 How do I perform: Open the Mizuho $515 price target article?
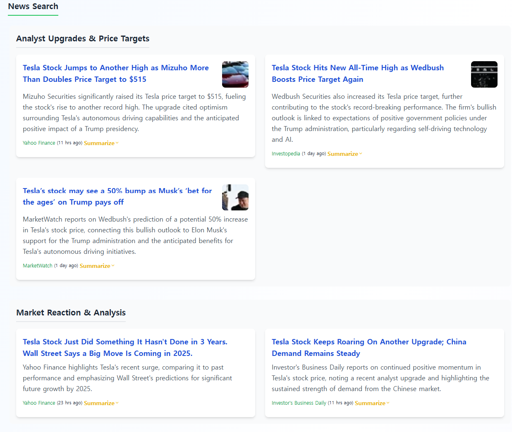pos(116,74)
